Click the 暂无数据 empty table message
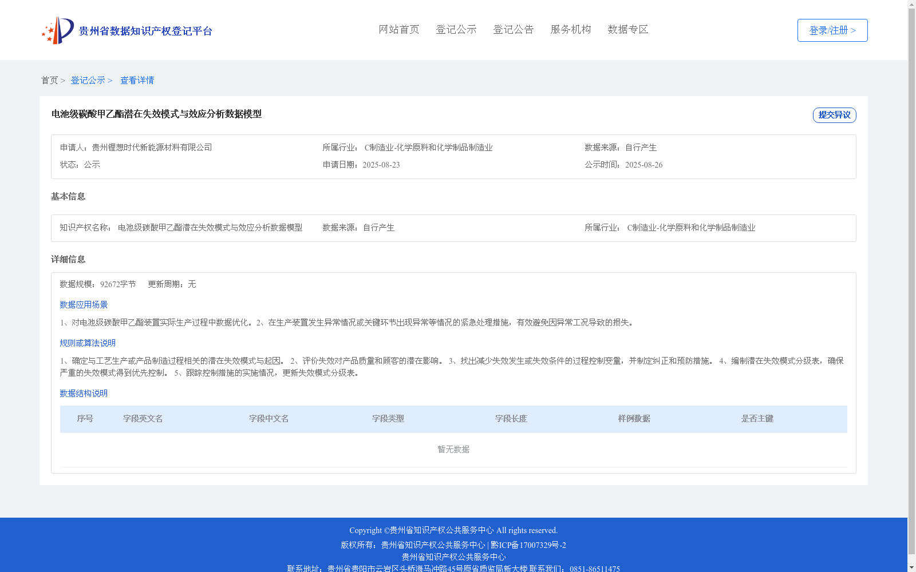The image size is (916, 572). pyautogui.click(x=453, y=450)
